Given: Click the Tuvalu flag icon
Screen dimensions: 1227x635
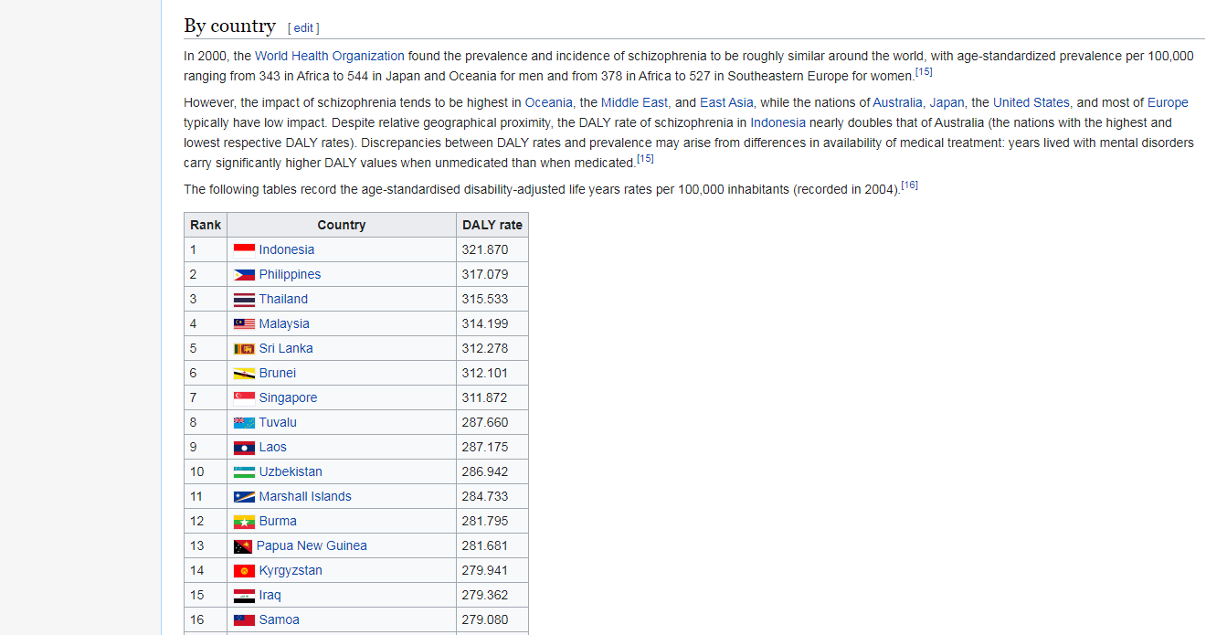Looking at the screenshot, I should click(244, 422).
